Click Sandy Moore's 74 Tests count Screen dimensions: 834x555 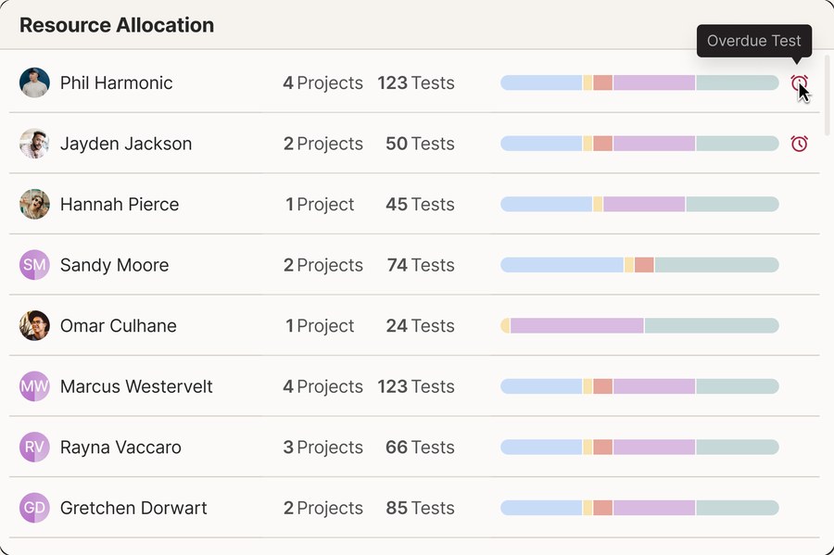pyautogui.click(x=421, y=265)
